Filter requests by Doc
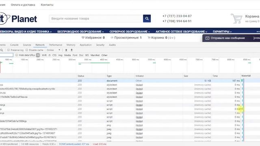Viewport: 260px width, 146px height. click(x=81, y=55)
